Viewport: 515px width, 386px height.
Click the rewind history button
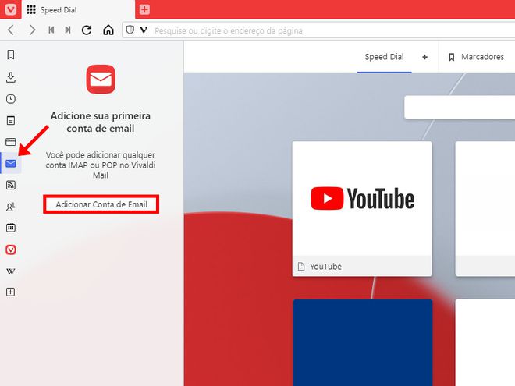pos(51,30)
